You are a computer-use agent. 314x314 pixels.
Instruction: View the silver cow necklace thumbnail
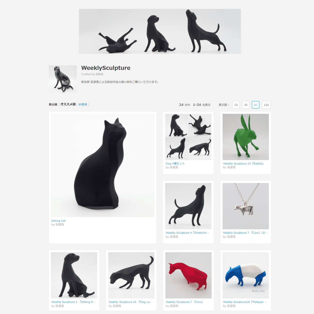(x=245, y=206)
